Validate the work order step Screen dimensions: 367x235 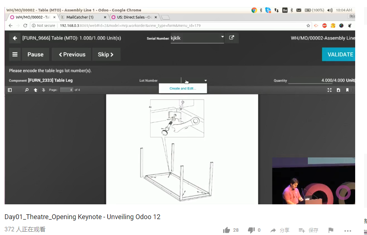[339, 55]
